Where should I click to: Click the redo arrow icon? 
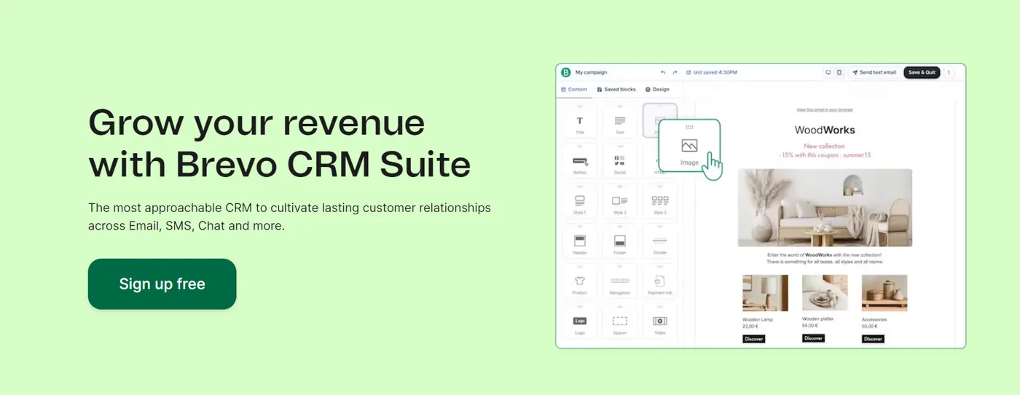click(675, 72)
